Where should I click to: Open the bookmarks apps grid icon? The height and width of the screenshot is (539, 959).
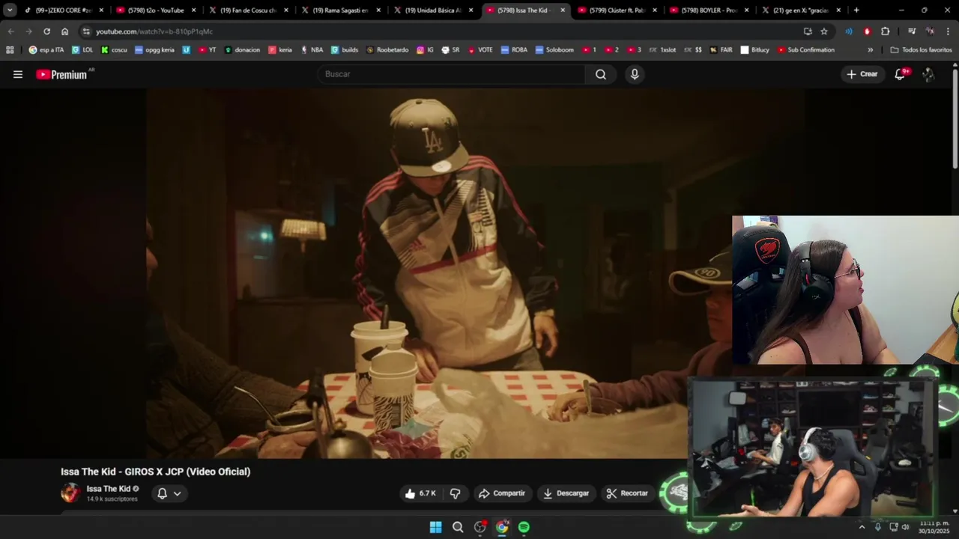[10, 50]
